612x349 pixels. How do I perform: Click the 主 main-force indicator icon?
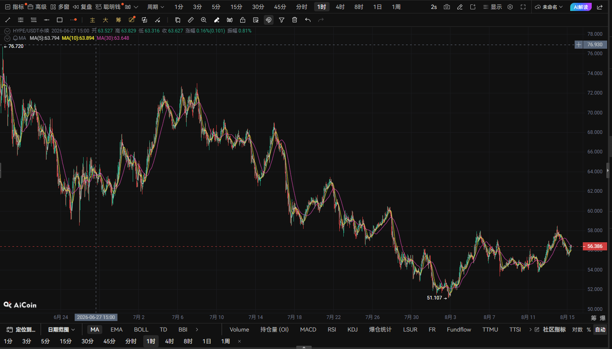[93, 20]
